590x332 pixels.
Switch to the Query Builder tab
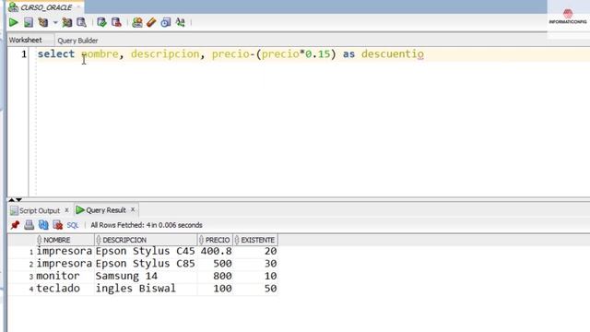tap(77, 41)
